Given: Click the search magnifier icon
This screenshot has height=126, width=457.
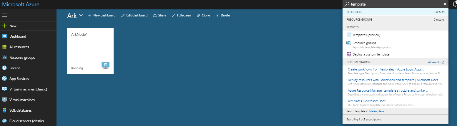Looking at the screenshot, I should (347, 4).
